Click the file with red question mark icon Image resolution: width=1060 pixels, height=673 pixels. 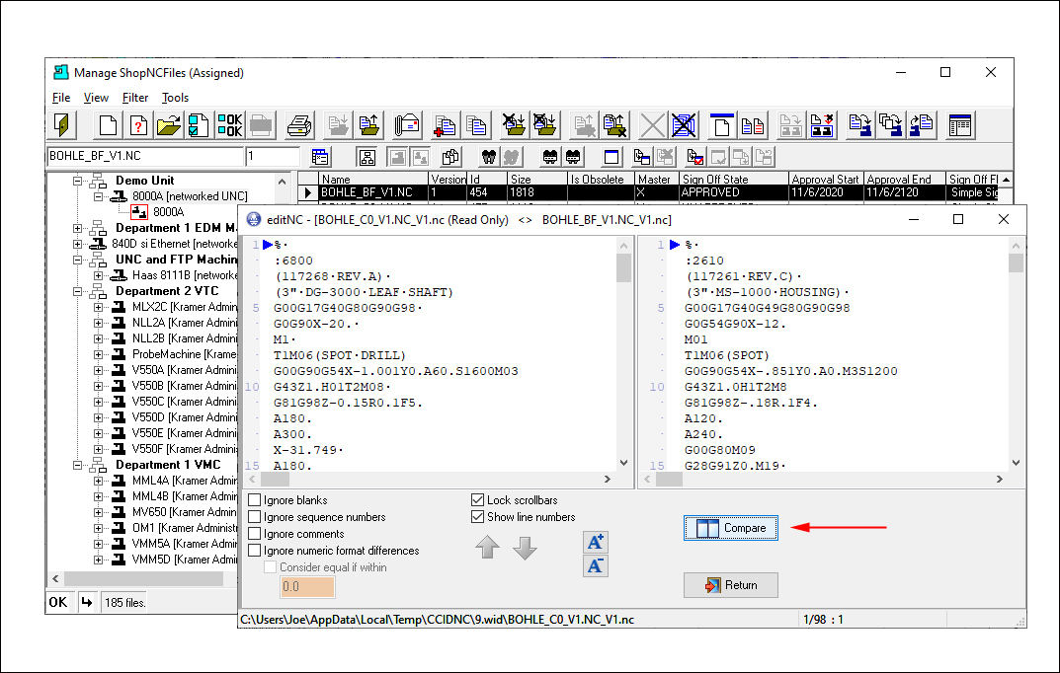pyautogui.click(x=138, y=125)
